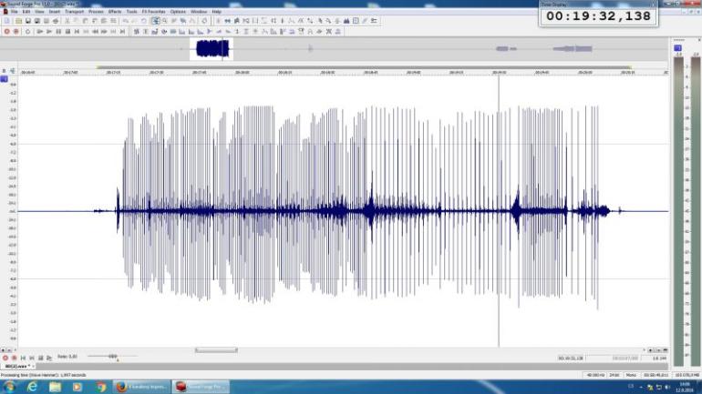Click the Cut scissors toolbar icon
Image resolution: width=702 pixels, height=394 pixels.
(x=67, y=21)
